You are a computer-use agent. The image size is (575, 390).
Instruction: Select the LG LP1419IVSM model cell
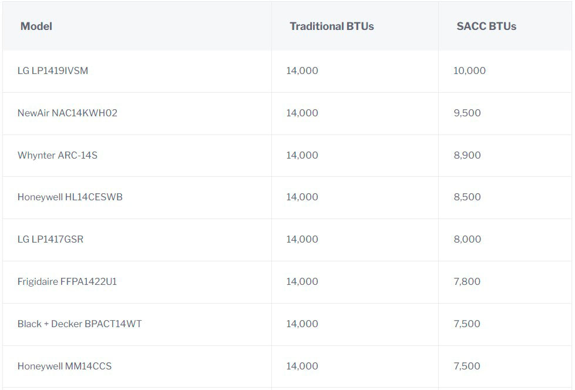tap(53, 70)
